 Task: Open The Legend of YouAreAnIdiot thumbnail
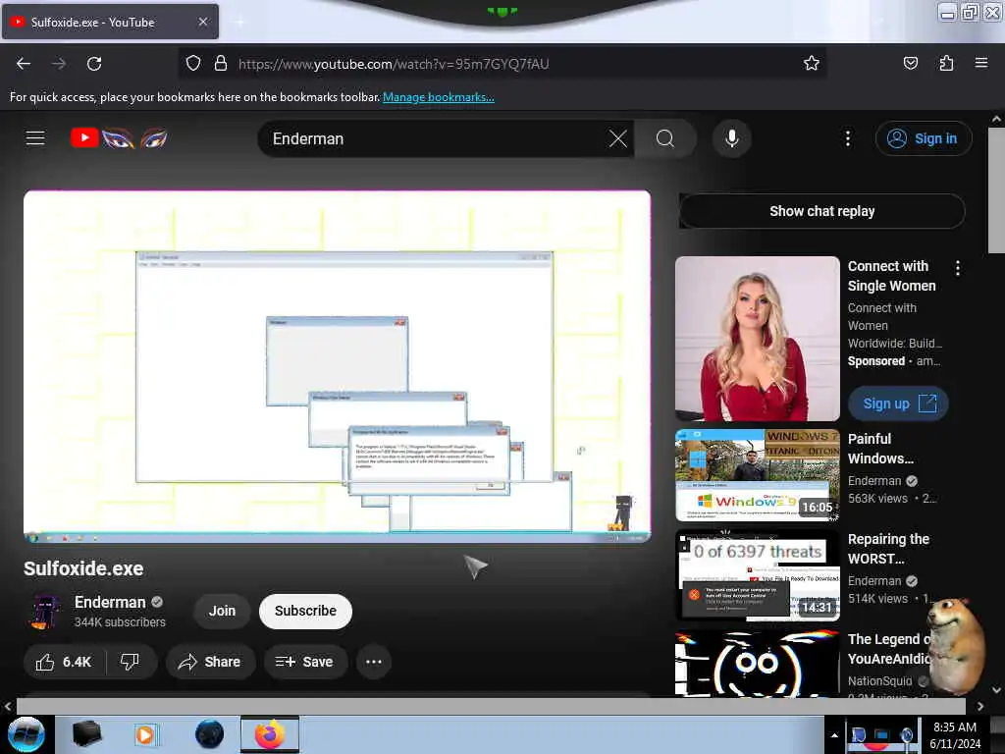(x=757, y=663)
